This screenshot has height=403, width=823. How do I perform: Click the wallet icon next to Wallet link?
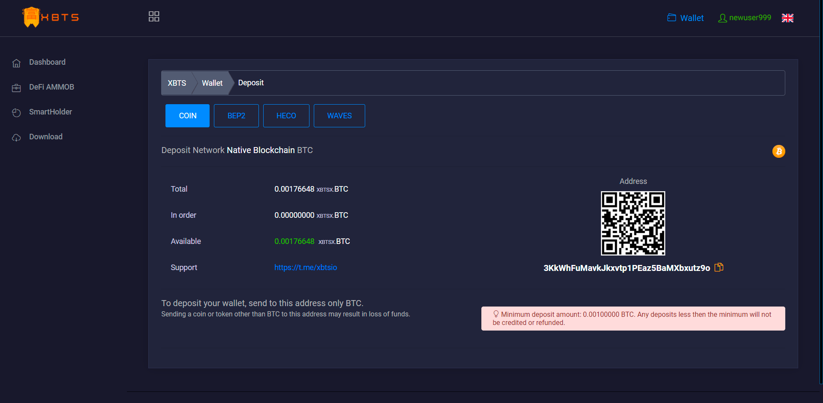pos(671,18)
